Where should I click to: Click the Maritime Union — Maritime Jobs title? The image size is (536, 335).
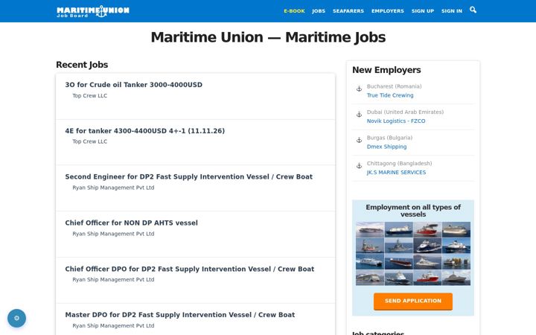(268, 37)
